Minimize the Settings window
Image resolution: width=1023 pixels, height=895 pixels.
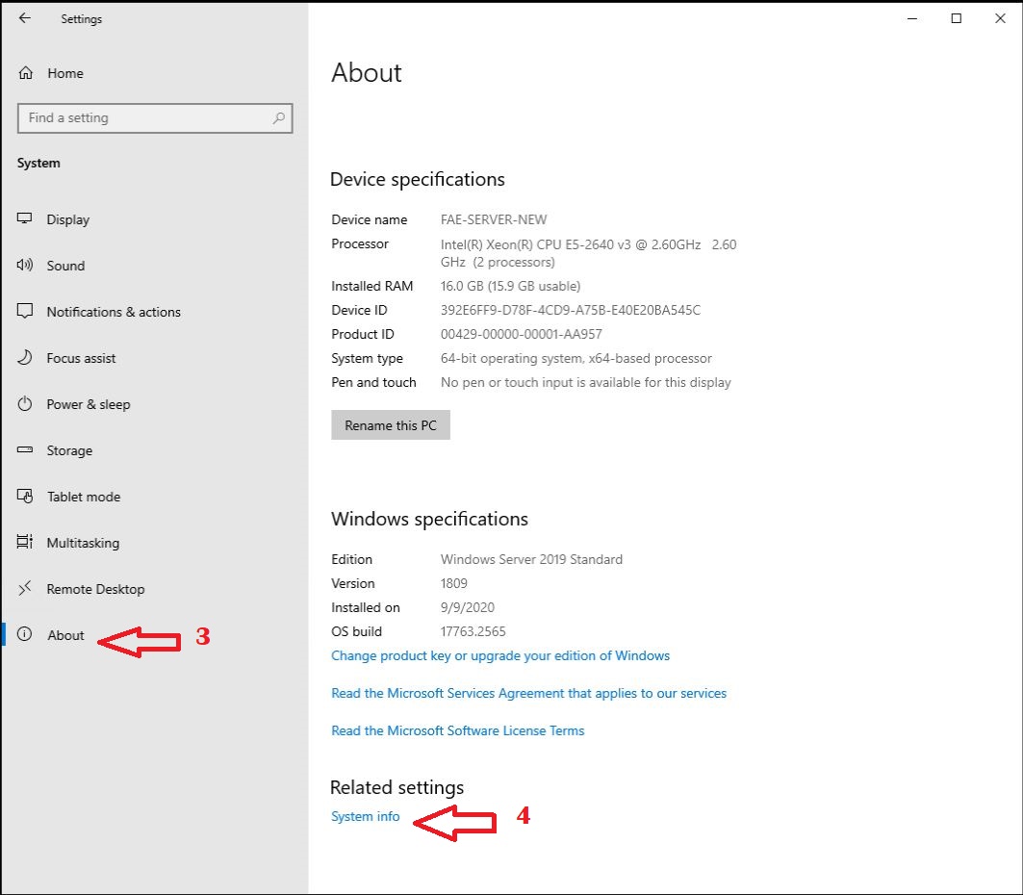click(912, 18)
